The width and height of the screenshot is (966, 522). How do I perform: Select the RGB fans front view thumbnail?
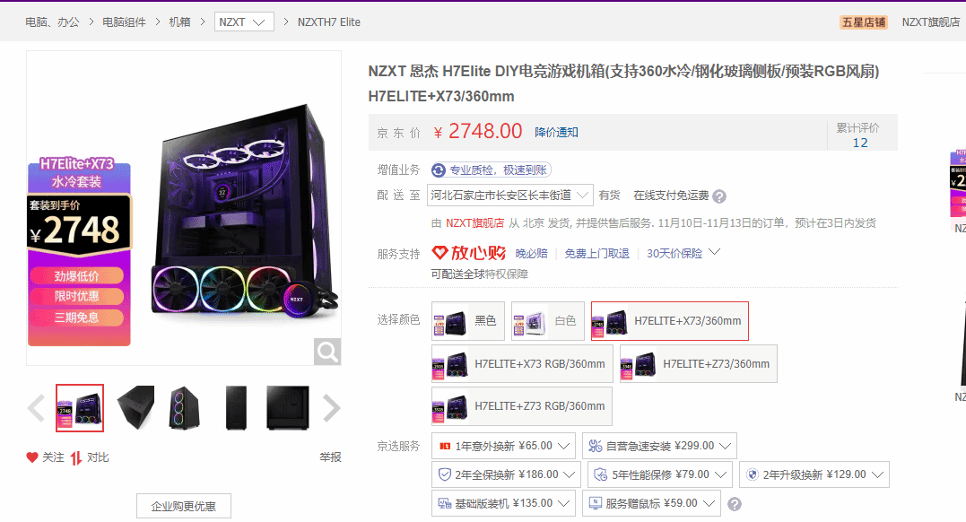(x=184, y=408)
